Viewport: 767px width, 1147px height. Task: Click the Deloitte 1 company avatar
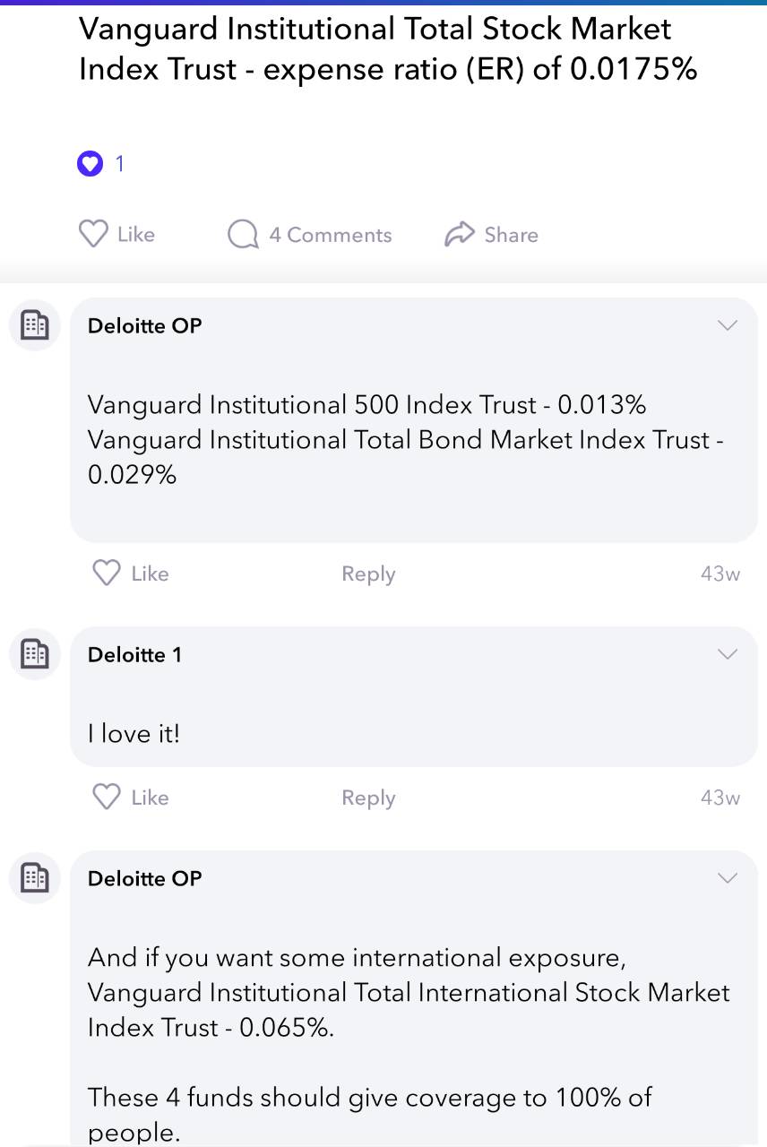[35, 654]
